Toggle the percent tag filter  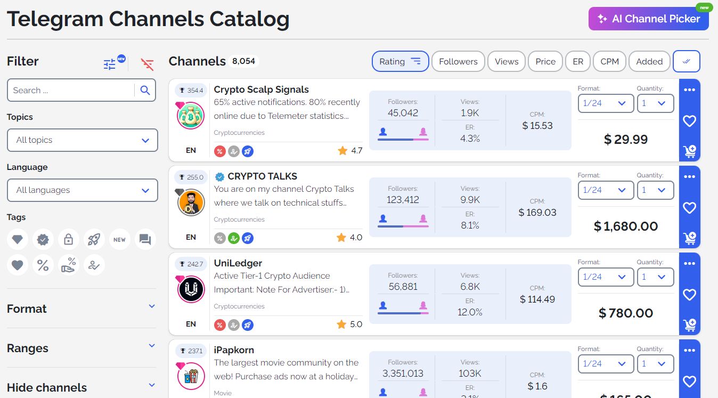pyautogui.click(x=43, y=265)
